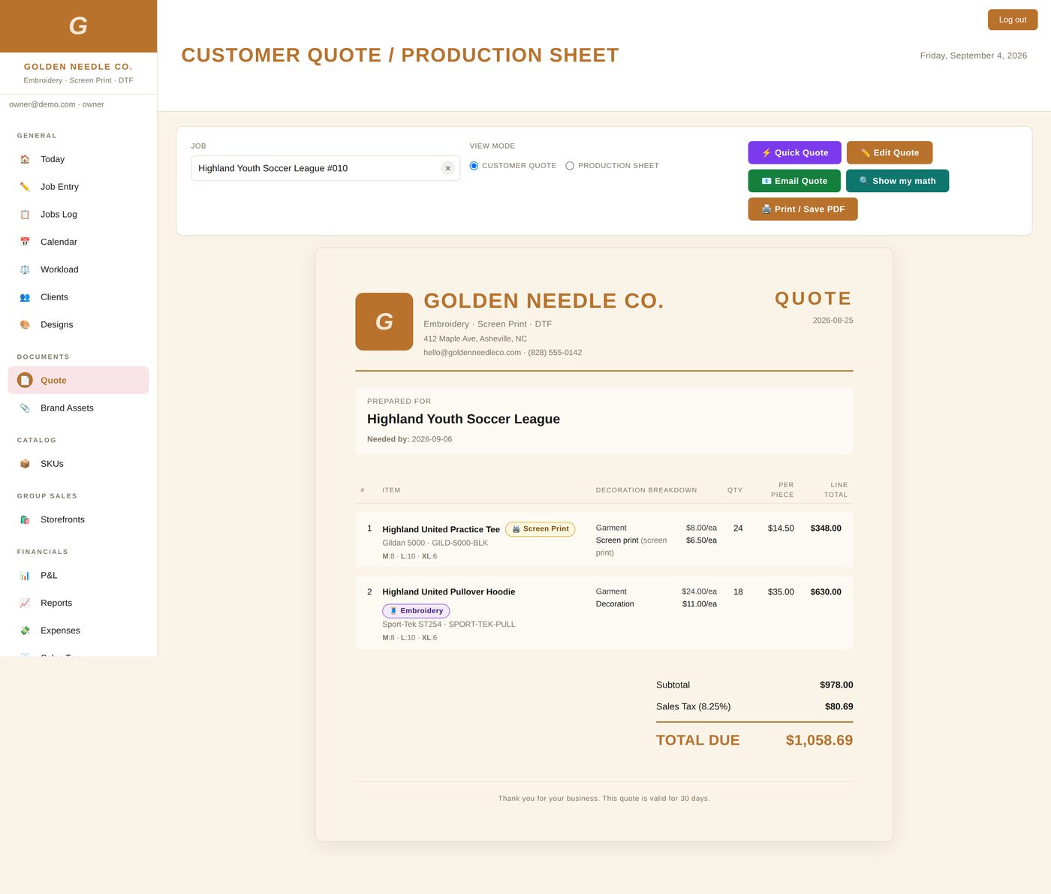Click the Designs palette icon
Image resolution: width=1051 pixels, height=894 pixels.
click(25, 325)
